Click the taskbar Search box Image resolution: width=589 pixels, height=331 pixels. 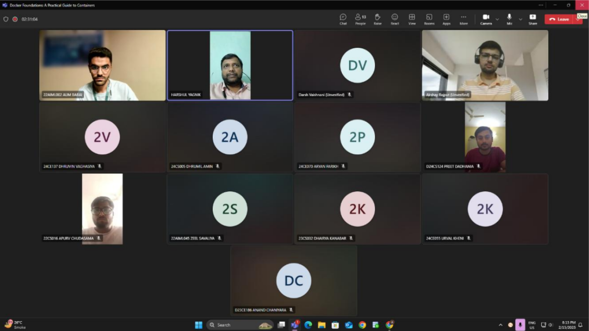pyautogui.click(x=240, y=325)
